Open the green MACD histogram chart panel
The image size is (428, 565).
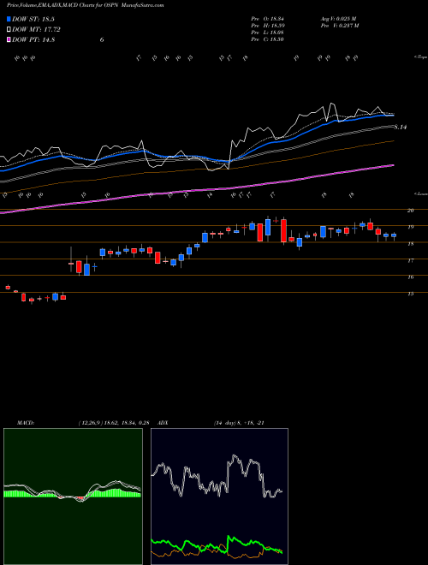73,497
